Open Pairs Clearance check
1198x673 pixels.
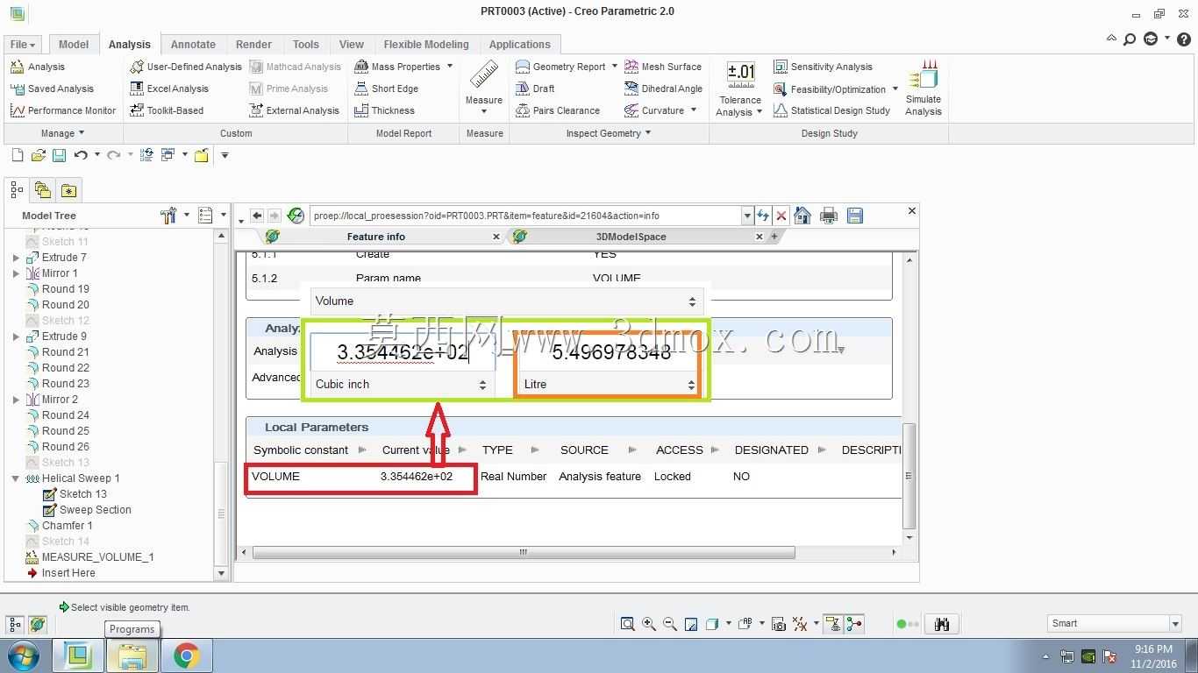(x=558, y=110)
